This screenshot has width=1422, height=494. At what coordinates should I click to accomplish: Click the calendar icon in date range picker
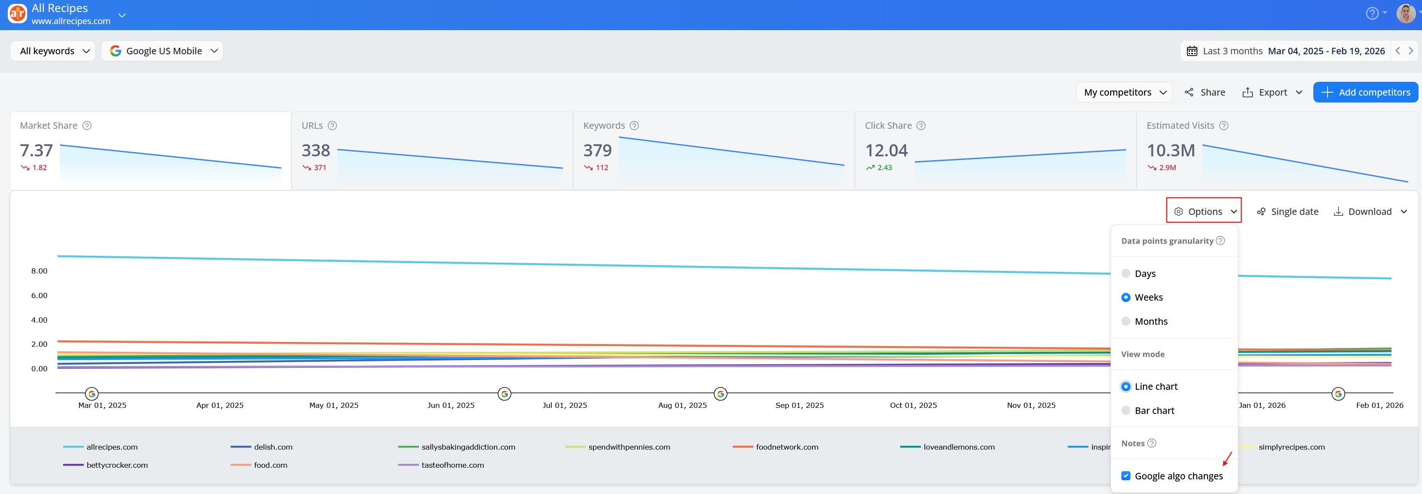(1192, 51)
